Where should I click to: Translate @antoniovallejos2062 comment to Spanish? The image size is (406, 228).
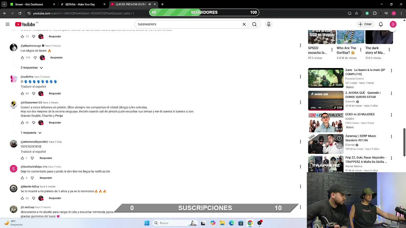click(x=33, y=152)
